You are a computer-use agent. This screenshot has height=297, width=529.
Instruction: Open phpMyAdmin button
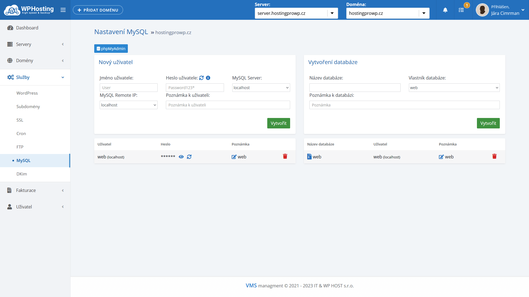tap(111, 49)
